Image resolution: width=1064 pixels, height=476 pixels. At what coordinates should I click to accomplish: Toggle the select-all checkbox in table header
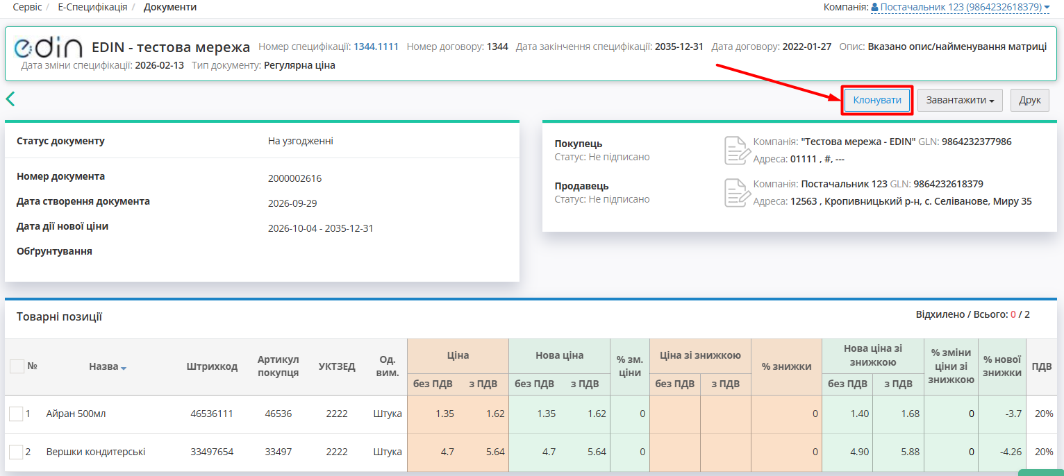coord(17,366)
